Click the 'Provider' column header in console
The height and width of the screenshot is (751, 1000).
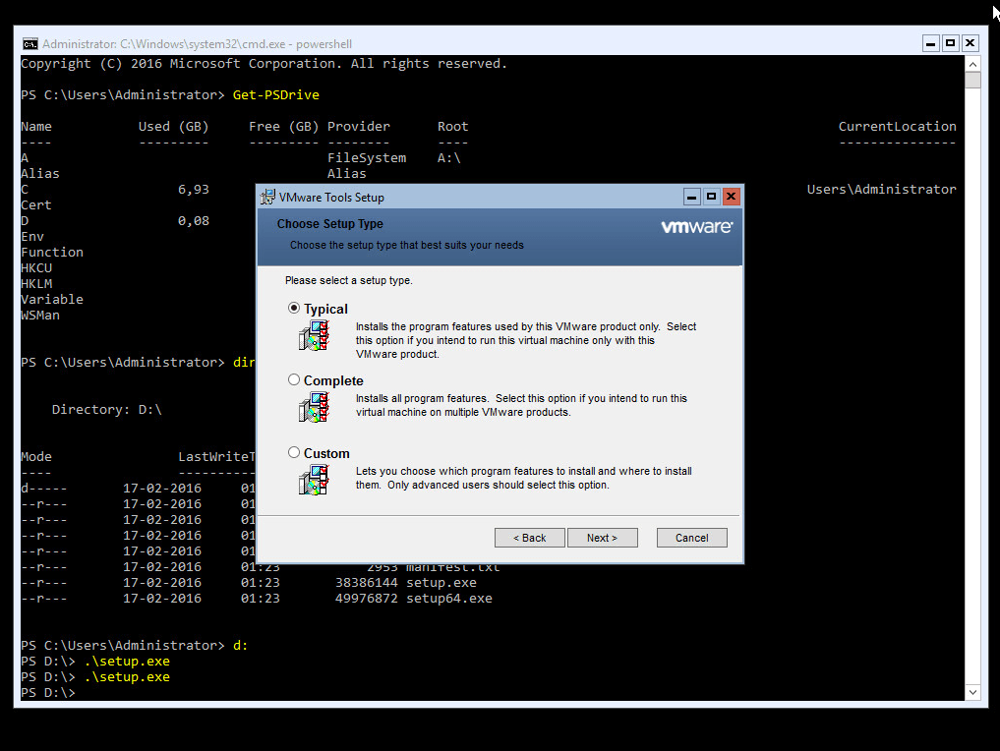359,126
